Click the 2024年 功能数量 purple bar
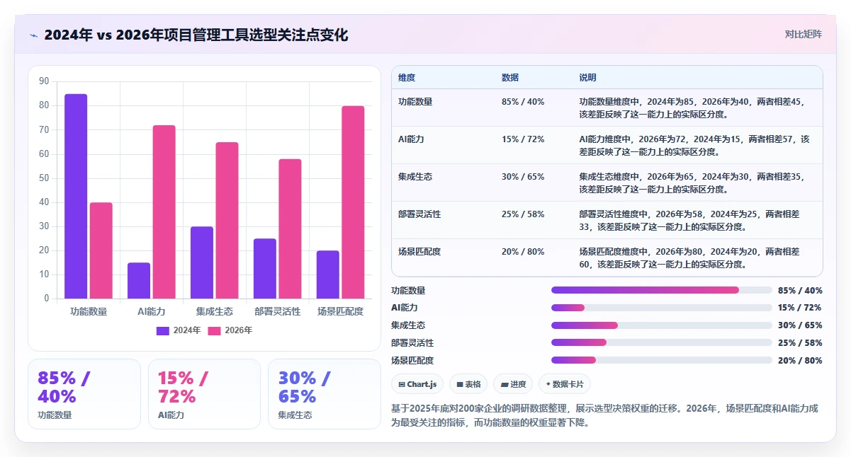 coord(76,196)
